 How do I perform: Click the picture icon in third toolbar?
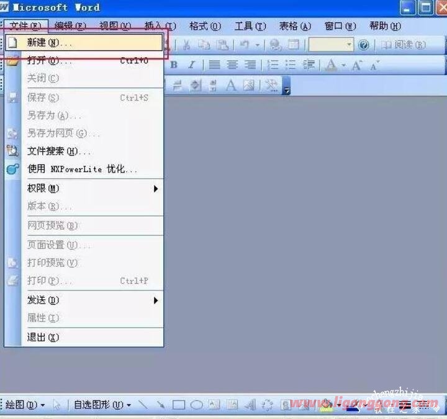(x=248, y=85)
